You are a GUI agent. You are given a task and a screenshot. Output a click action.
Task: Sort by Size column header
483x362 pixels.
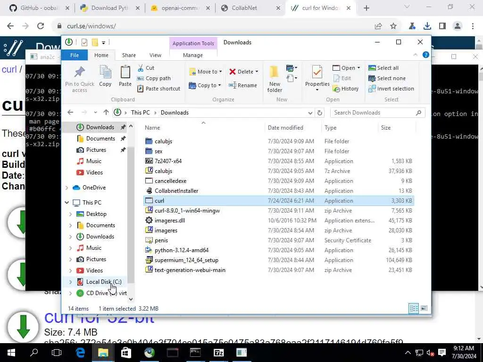[x=386, y=127]
